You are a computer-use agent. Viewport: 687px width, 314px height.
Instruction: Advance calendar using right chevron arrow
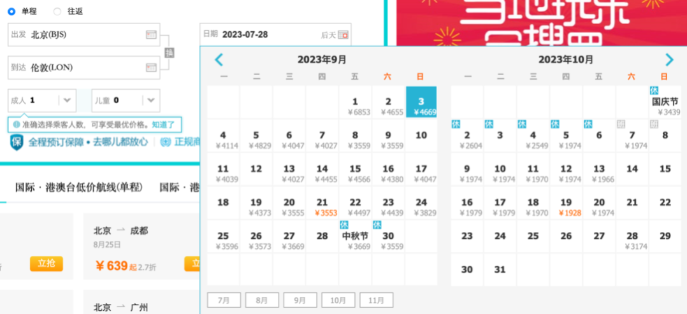click(669, 60)
